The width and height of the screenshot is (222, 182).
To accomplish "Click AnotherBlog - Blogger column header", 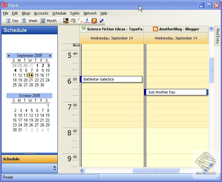I will (x=176, y=29).
